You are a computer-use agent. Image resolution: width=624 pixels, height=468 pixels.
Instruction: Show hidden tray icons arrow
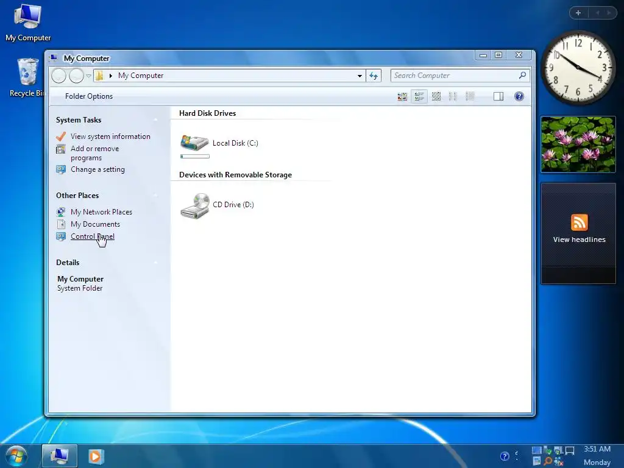pos(517,456)
